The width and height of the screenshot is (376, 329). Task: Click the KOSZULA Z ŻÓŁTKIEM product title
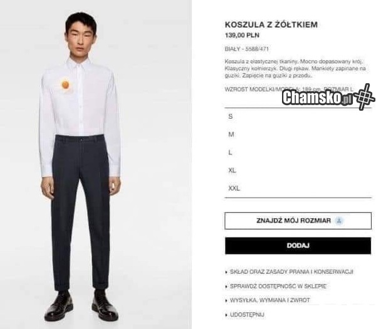click(x=271, y=24)
